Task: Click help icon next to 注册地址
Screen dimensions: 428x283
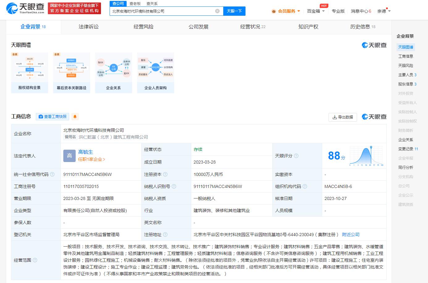Action: click(x=165, y=235)
